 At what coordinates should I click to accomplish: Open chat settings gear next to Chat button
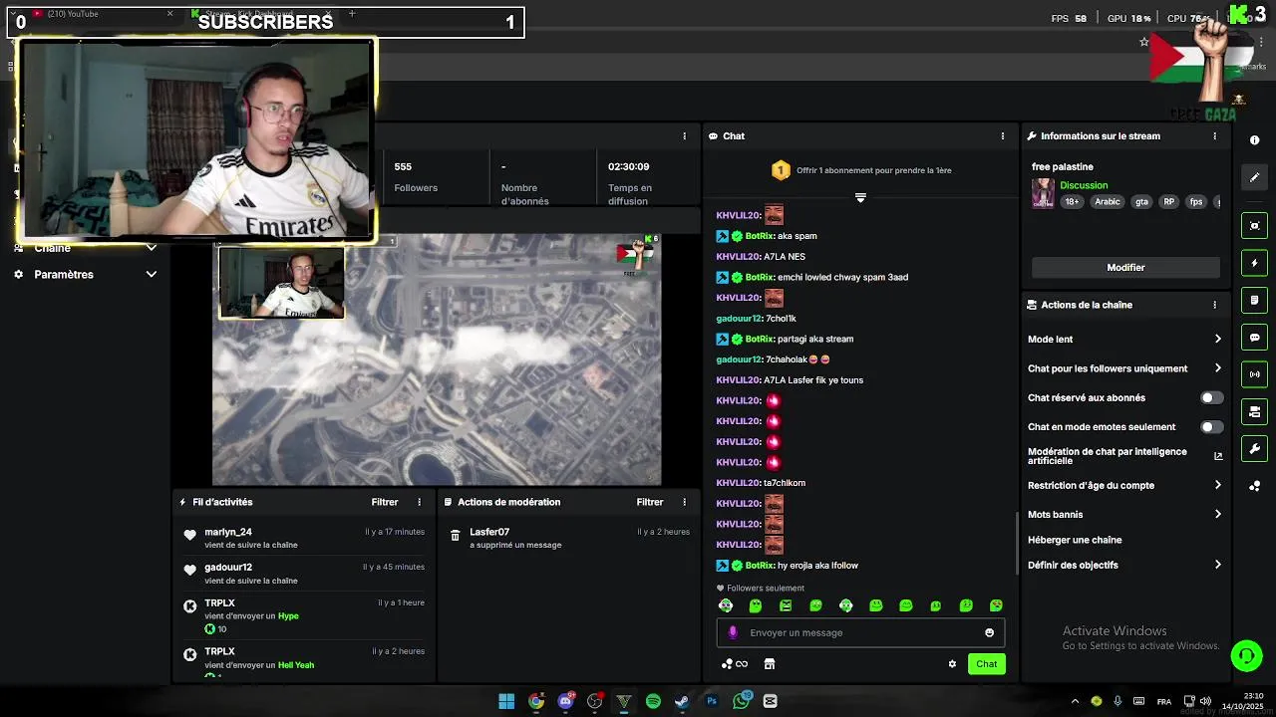pos(952,664)
